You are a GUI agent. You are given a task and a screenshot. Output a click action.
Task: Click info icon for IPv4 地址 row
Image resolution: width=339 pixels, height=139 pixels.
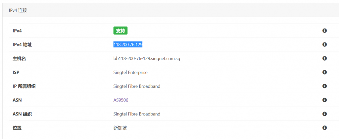(324, 44)
